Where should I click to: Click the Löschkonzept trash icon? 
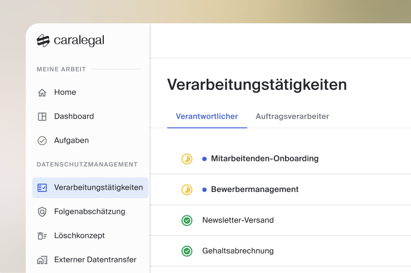(x=42, y=236)
